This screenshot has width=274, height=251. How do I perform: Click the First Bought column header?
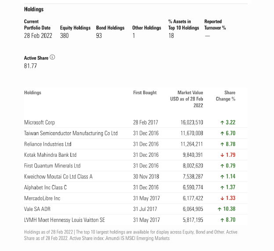(145, 92)
